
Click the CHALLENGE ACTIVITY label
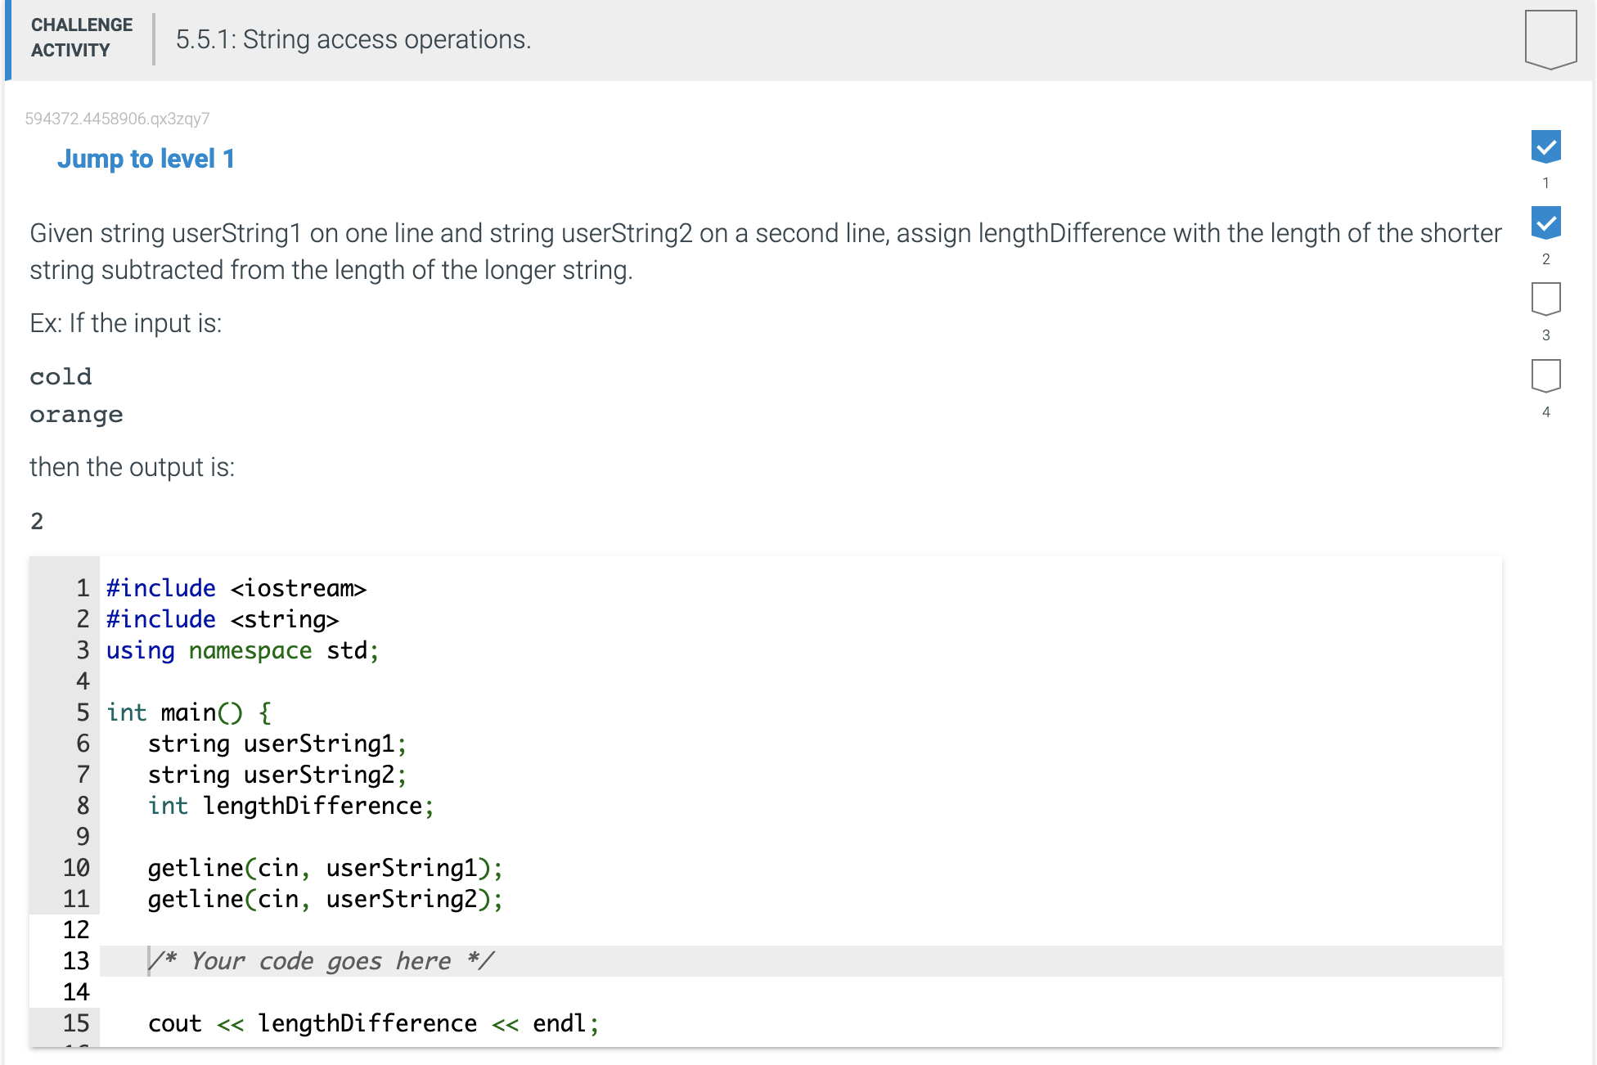[x=80, y=37]
